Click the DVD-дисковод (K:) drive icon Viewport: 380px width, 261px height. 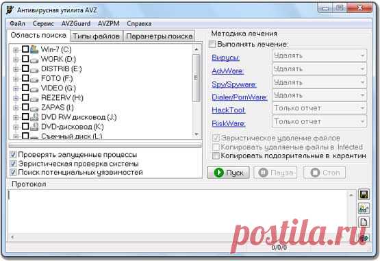coord(34,127)
